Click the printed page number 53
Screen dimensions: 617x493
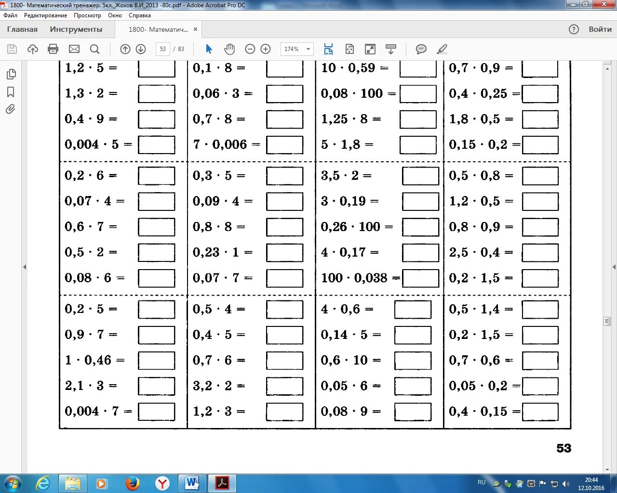tap(563, 448)
